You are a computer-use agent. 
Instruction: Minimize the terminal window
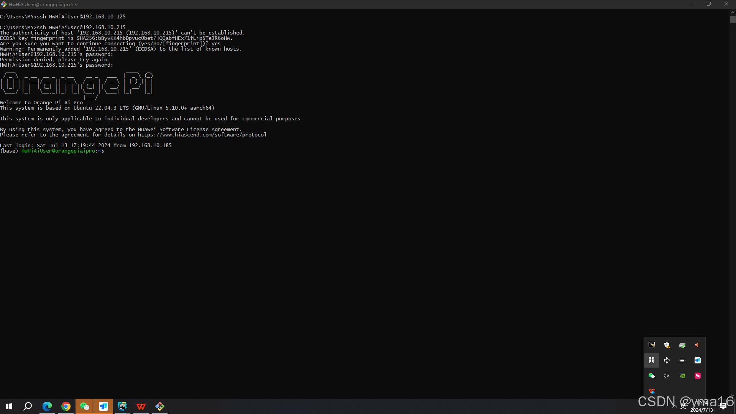[692, 4]
